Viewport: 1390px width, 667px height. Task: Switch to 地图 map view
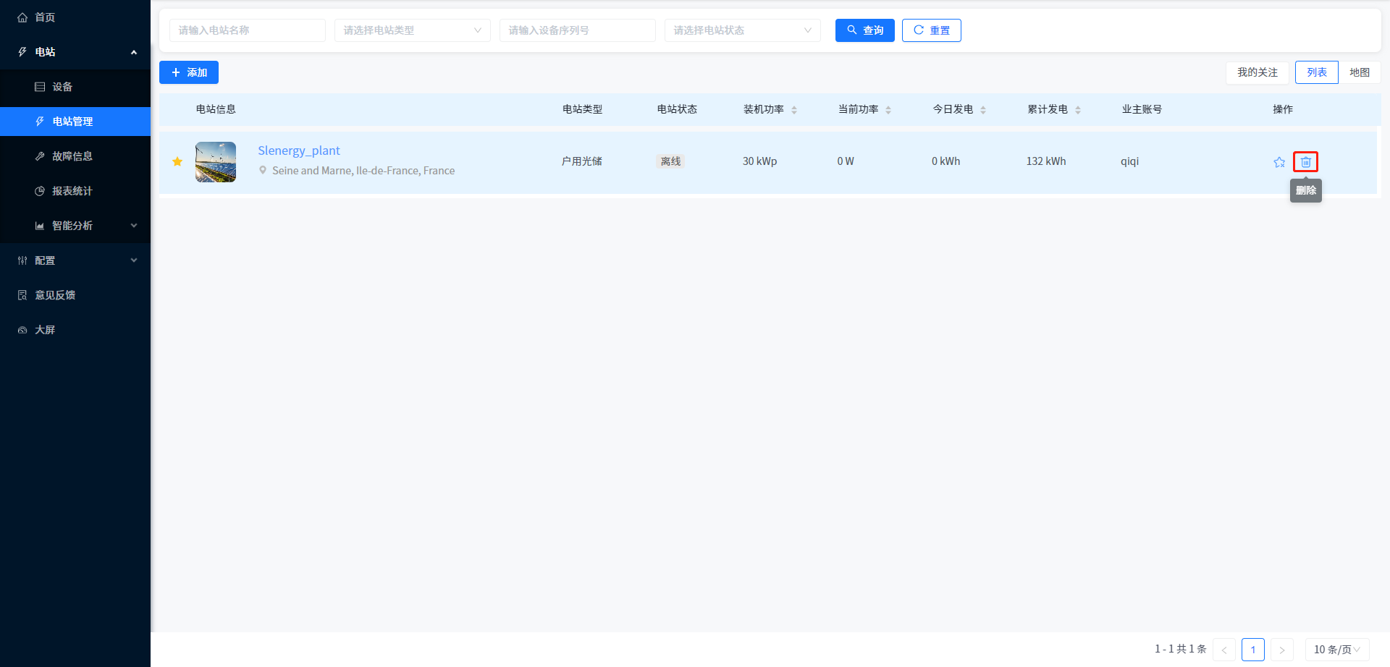(x=1359, y=72)
